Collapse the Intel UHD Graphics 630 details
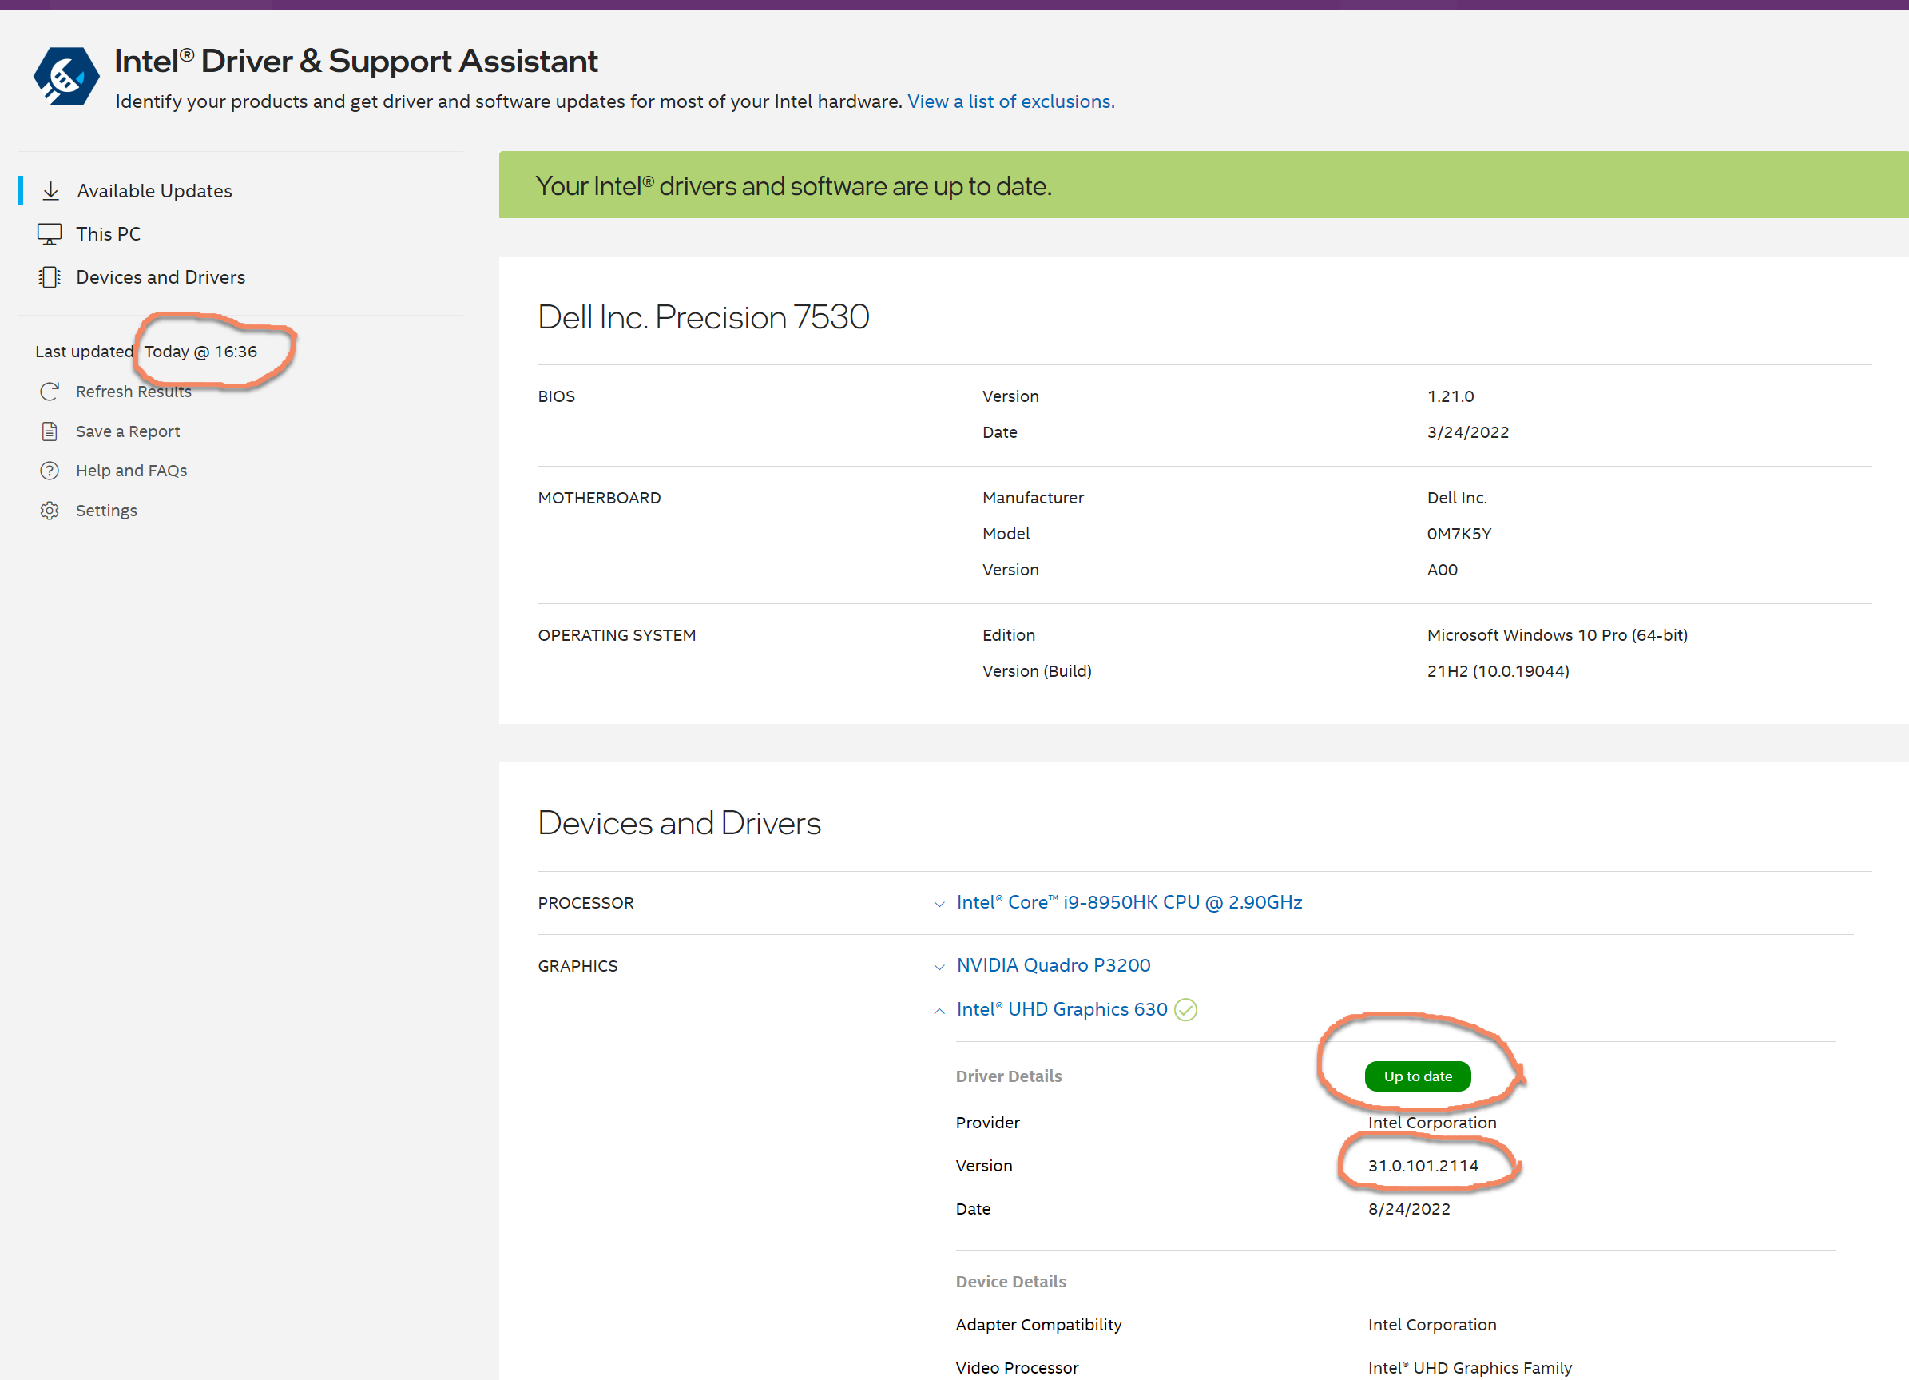The width and height of the screenshot is (1909, 1380). tap(939, 1010)
